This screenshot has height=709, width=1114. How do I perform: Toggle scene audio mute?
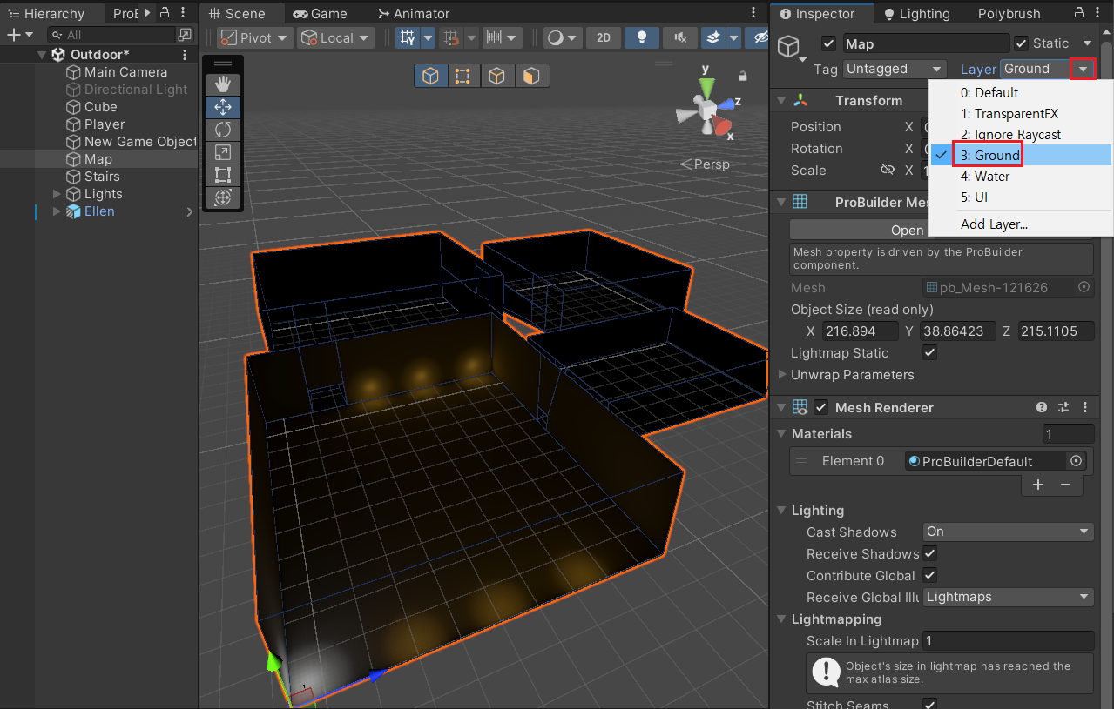679,38
